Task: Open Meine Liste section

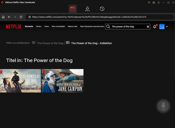Action: 73,26
